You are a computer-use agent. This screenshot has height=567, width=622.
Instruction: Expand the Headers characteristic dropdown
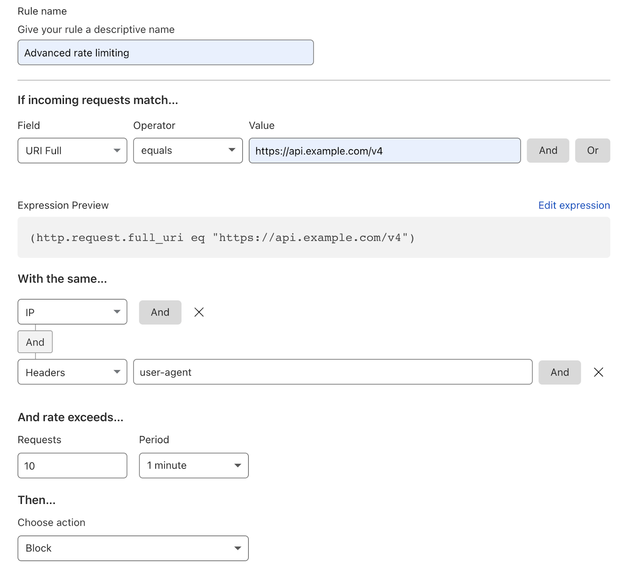pyautogui.click(x=72, y=372)
